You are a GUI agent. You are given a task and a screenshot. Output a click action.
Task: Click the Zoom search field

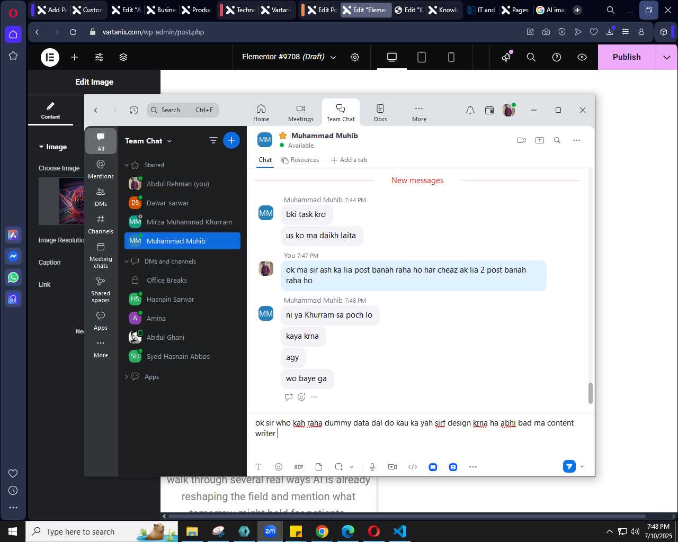pos(183,110)
